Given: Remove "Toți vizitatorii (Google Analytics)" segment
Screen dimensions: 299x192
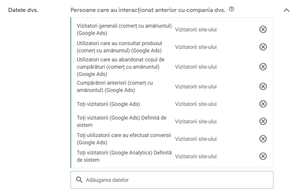Looking at the screenshot, I should pos(263,156).
